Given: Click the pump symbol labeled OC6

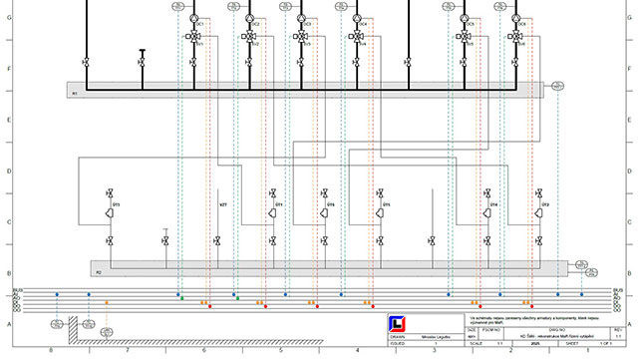Looking at the screenshot, I should click(516, 18).
